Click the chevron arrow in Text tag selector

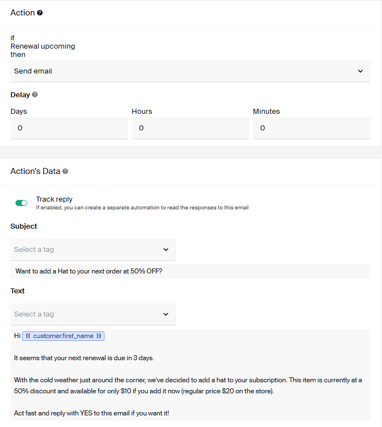click(166, 314)
